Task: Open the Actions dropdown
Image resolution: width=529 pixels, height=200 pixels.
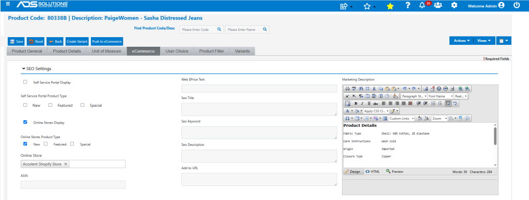Action: click(x=461, y=41)
